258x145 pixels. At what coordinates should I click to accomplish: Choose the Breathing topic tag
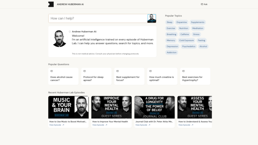(171, 34)
